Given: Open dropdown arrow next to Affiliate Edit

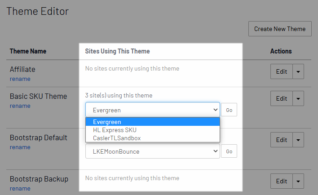Looking at the screenshot, I should click(298, 71).
